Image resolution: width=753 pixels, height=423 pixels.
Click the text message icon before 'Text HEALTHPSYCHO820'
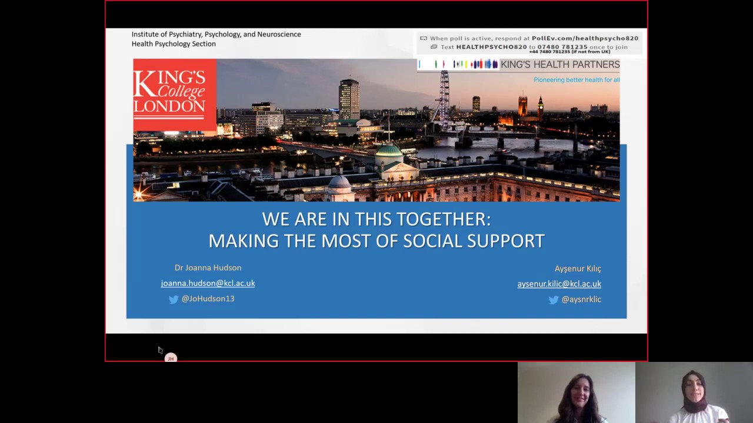point(434,47)
